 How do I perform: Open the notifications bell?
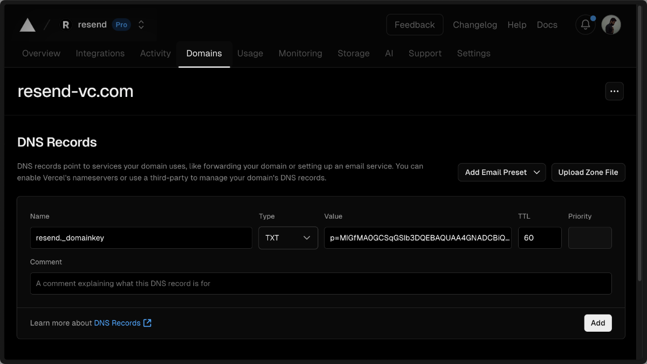click(586, 25)
